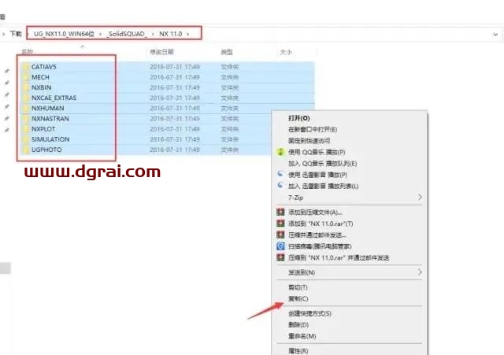This screenshot has width=504, height=355.
Task: Click NX 11.0 in the address breadcrumb
Action: (171, 34)
